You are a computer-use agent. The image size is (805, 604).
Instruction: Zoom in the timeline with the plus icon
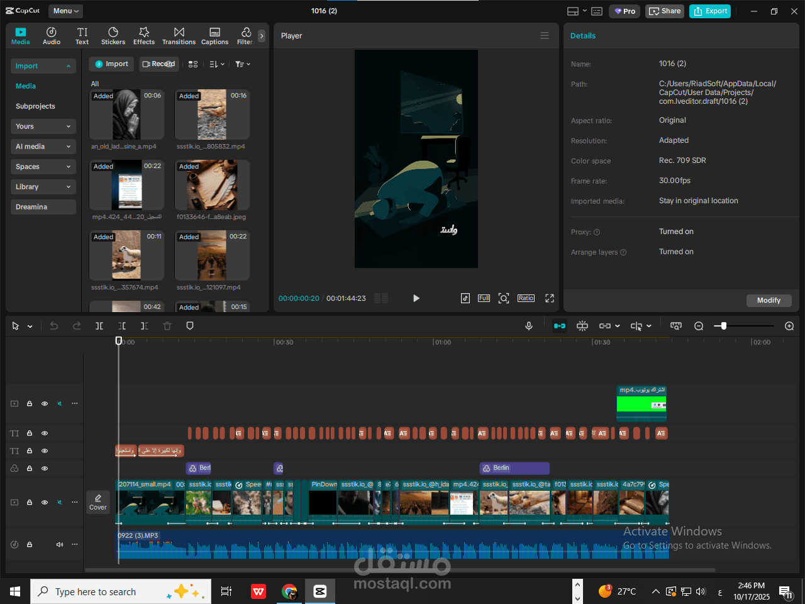[789, 326]
